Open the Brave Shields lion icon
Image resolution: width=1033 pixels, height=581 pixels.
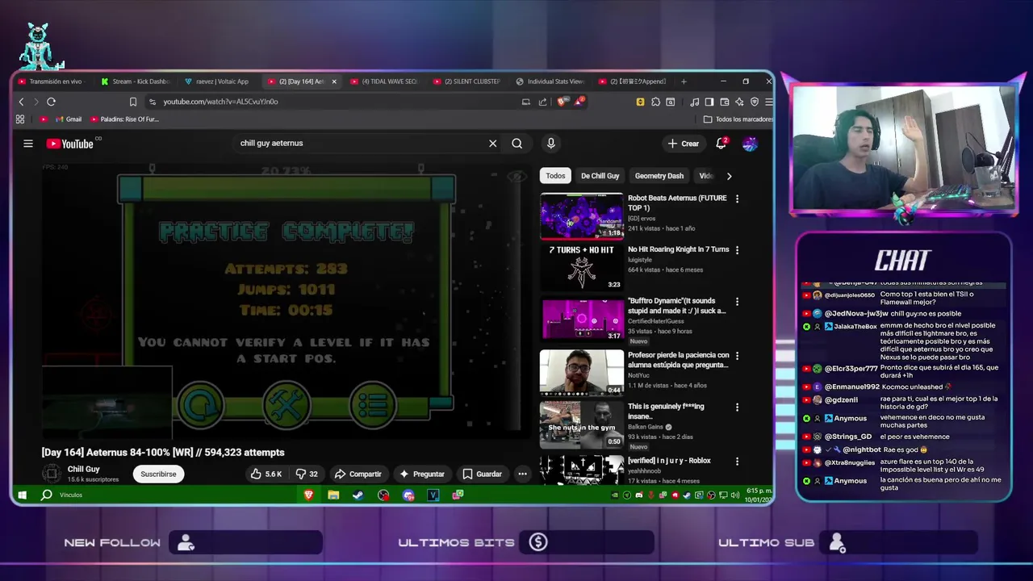point(563,102)
